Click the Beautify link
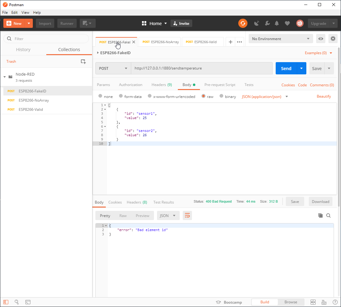This screenshot has height=307, width=341. [324, 96]
